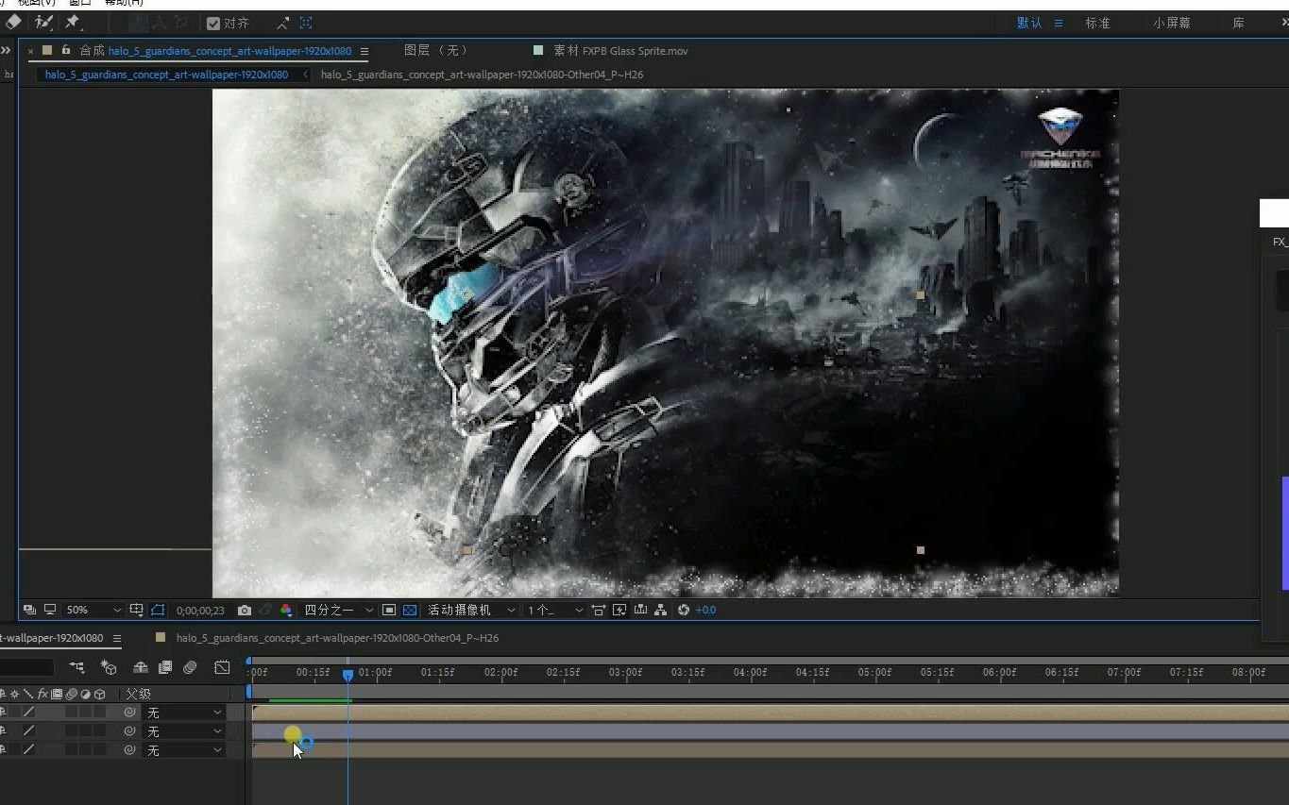Screen dimensions: 1289x805
Task: Select the 库 workspace
Action: pos(1238,23)
